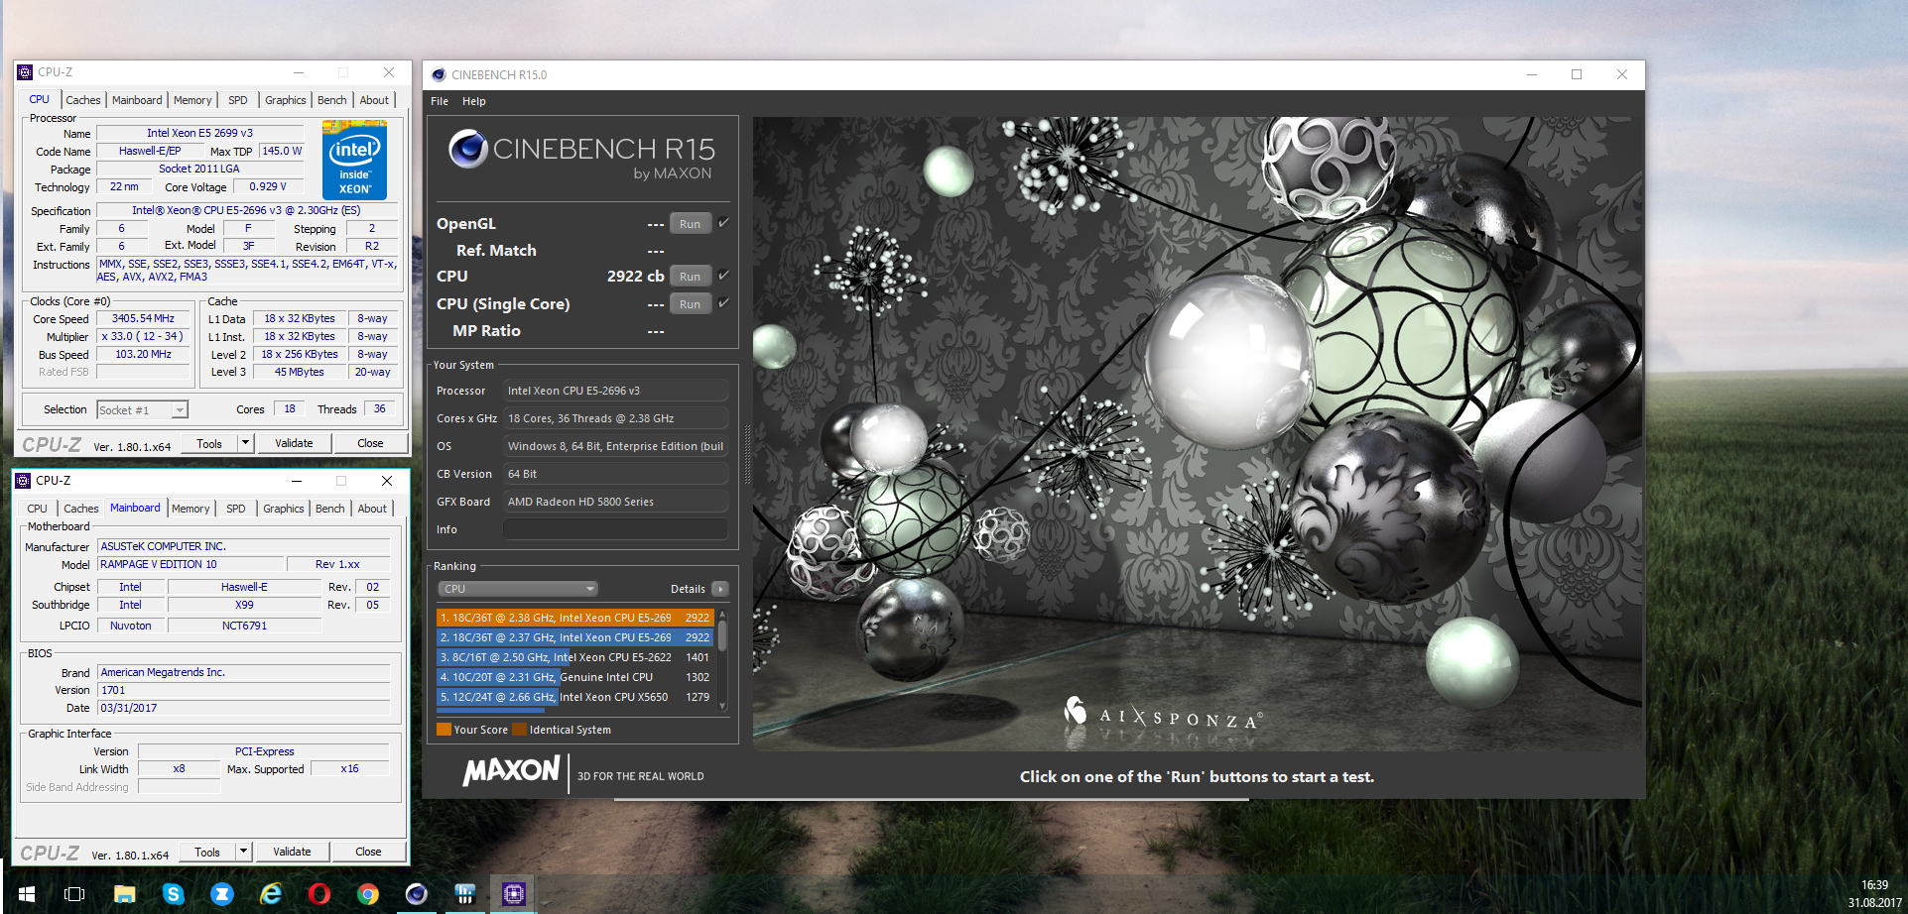Click Close button in top CPU-Z window
Viewport: 1908px width, 914px height.
(370, 443)
